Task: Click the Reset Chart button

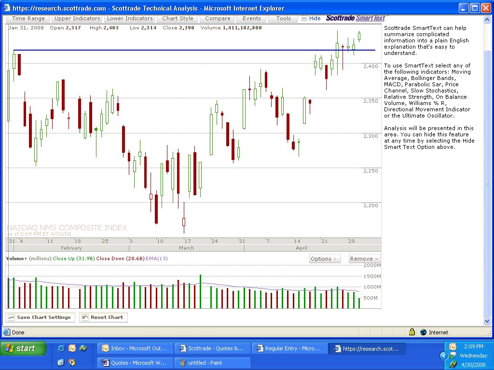Action: 103,317
